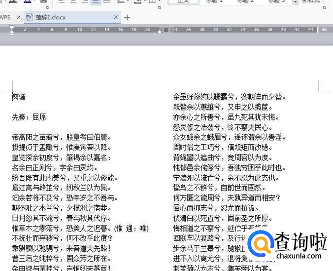Click line 忳郁邑余侘傺兮，吾独穷困乎此时也
Screen dimensions: 333x271
click(x=230, y=168)
